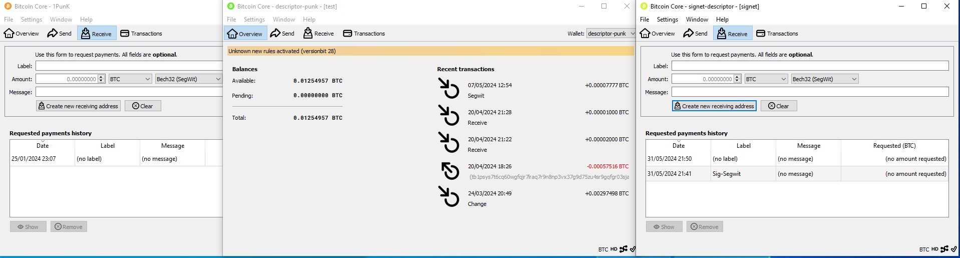Click the Message input field in signet window
The image size is (960, 258).
tap(810, 92)
